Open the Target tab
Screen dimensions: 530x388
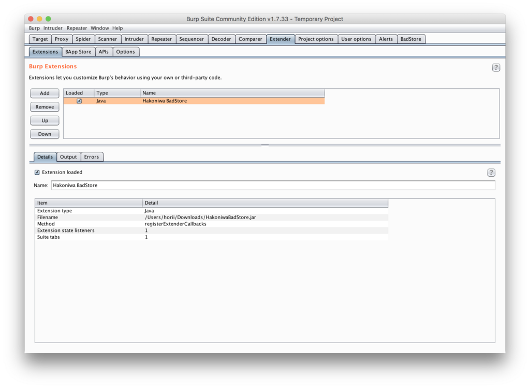click(40, 39)
